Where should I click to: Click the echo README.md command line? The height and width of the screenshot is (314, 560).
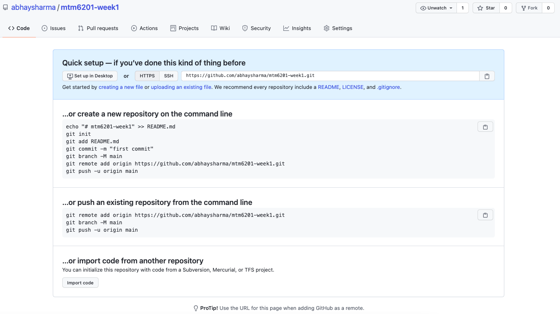120,127
